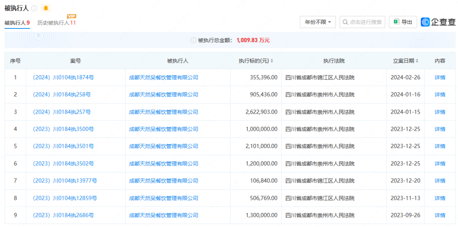Open 详情 for row 3
Image resolution: width=458 pixels, height=227 pixels.
pyautogui.click(x=440, y=112)
